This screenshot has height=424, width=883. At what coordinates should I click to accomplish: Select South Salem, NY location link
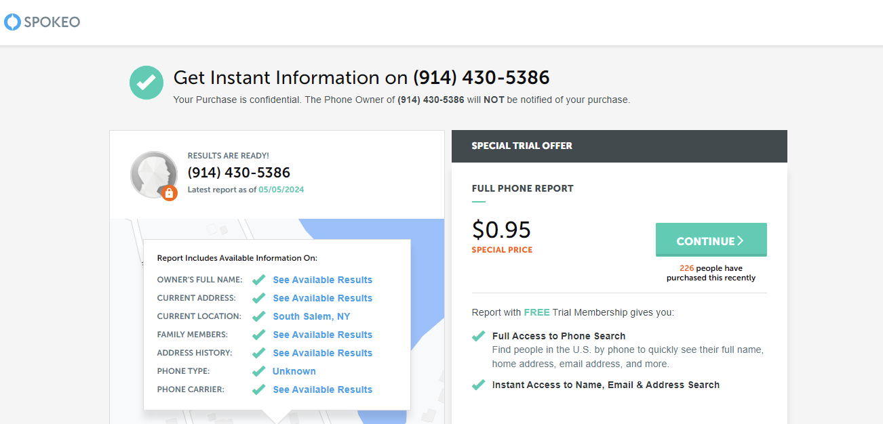(x=312, y=316)
